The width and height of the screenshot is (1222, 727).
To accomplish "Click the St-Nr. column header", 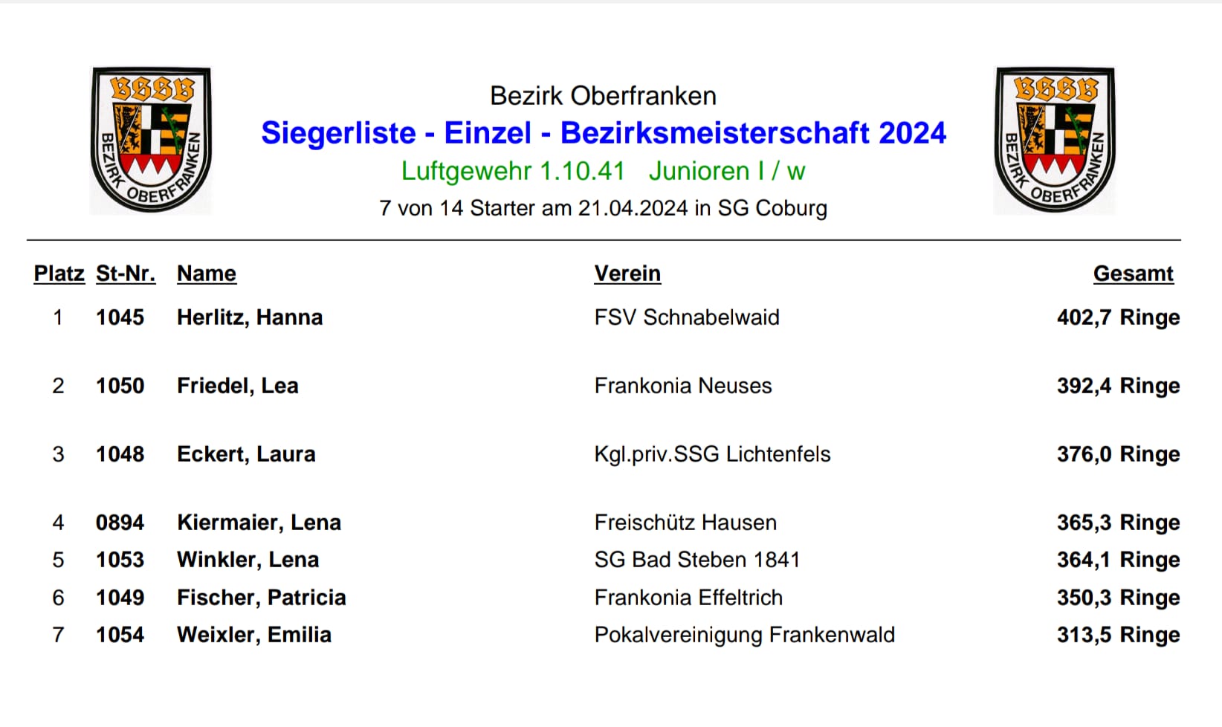I will [x=126, y=274].
